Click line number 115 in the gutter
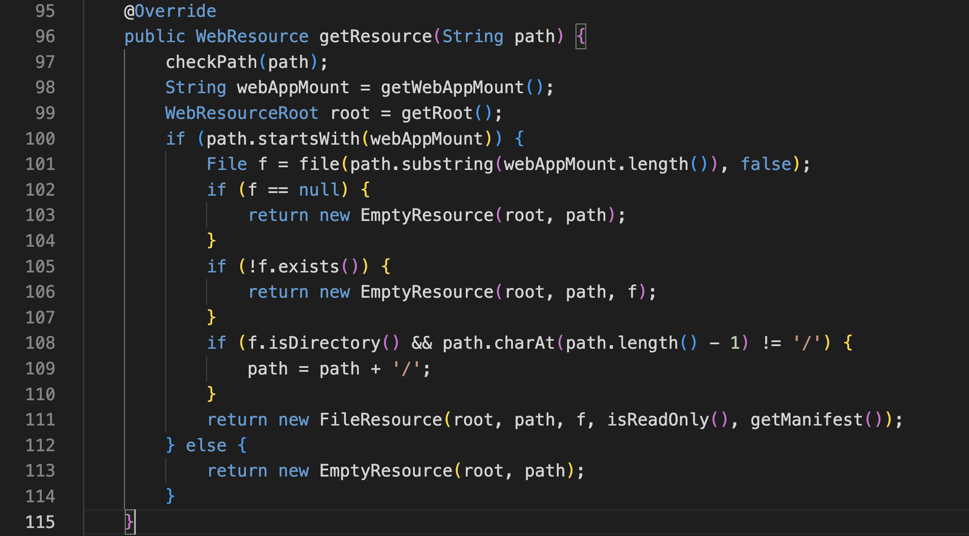969x536 pixels. tap(40, 522)
